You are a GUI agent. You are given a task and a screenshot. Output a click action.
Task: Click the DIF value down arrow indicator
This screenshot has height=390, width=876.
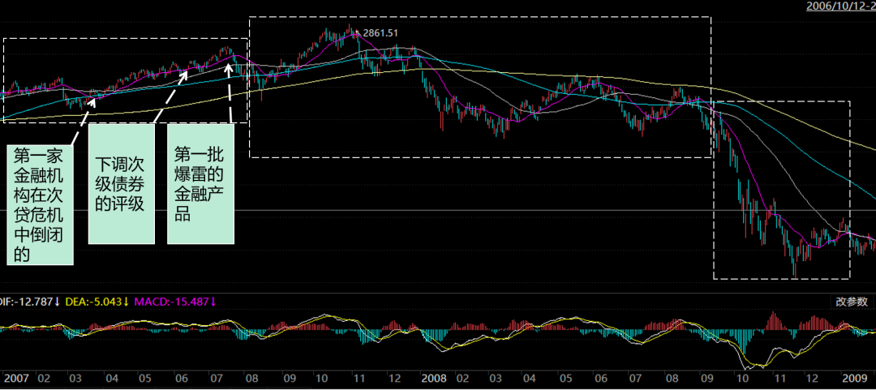click(x=58, y=302)
